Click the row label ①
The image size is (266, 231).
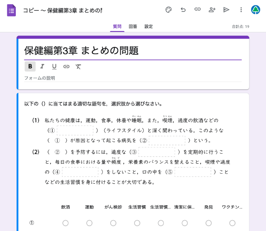click(32, 223)
